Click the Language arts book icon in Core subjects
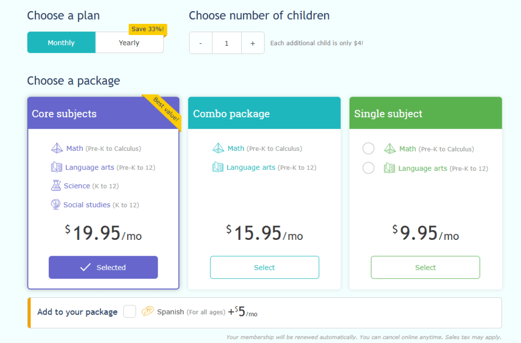This screenshot has height=343, width=521. [x=57, y=167]
